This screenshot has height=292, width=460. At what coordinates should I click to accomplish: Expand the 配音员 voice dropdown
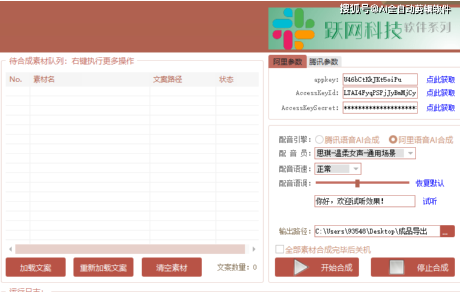pyautogui.click(x=410, y=153)
